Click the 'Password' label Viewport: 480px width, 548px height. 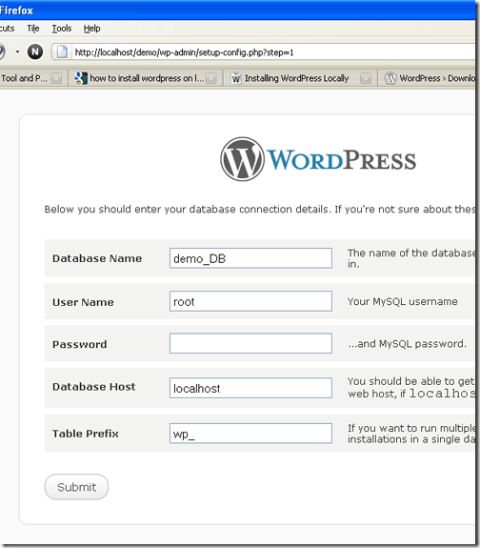[x=80, y=344]
